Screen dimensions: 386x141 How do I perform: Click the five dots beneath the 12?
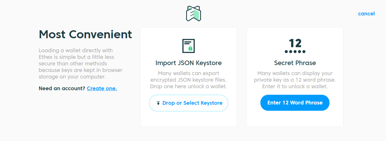(x=295, y=52)
